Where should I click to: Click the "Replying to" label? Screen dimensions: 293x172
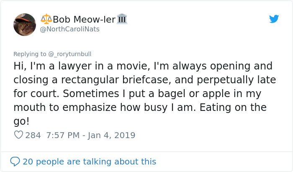[30, 54]
